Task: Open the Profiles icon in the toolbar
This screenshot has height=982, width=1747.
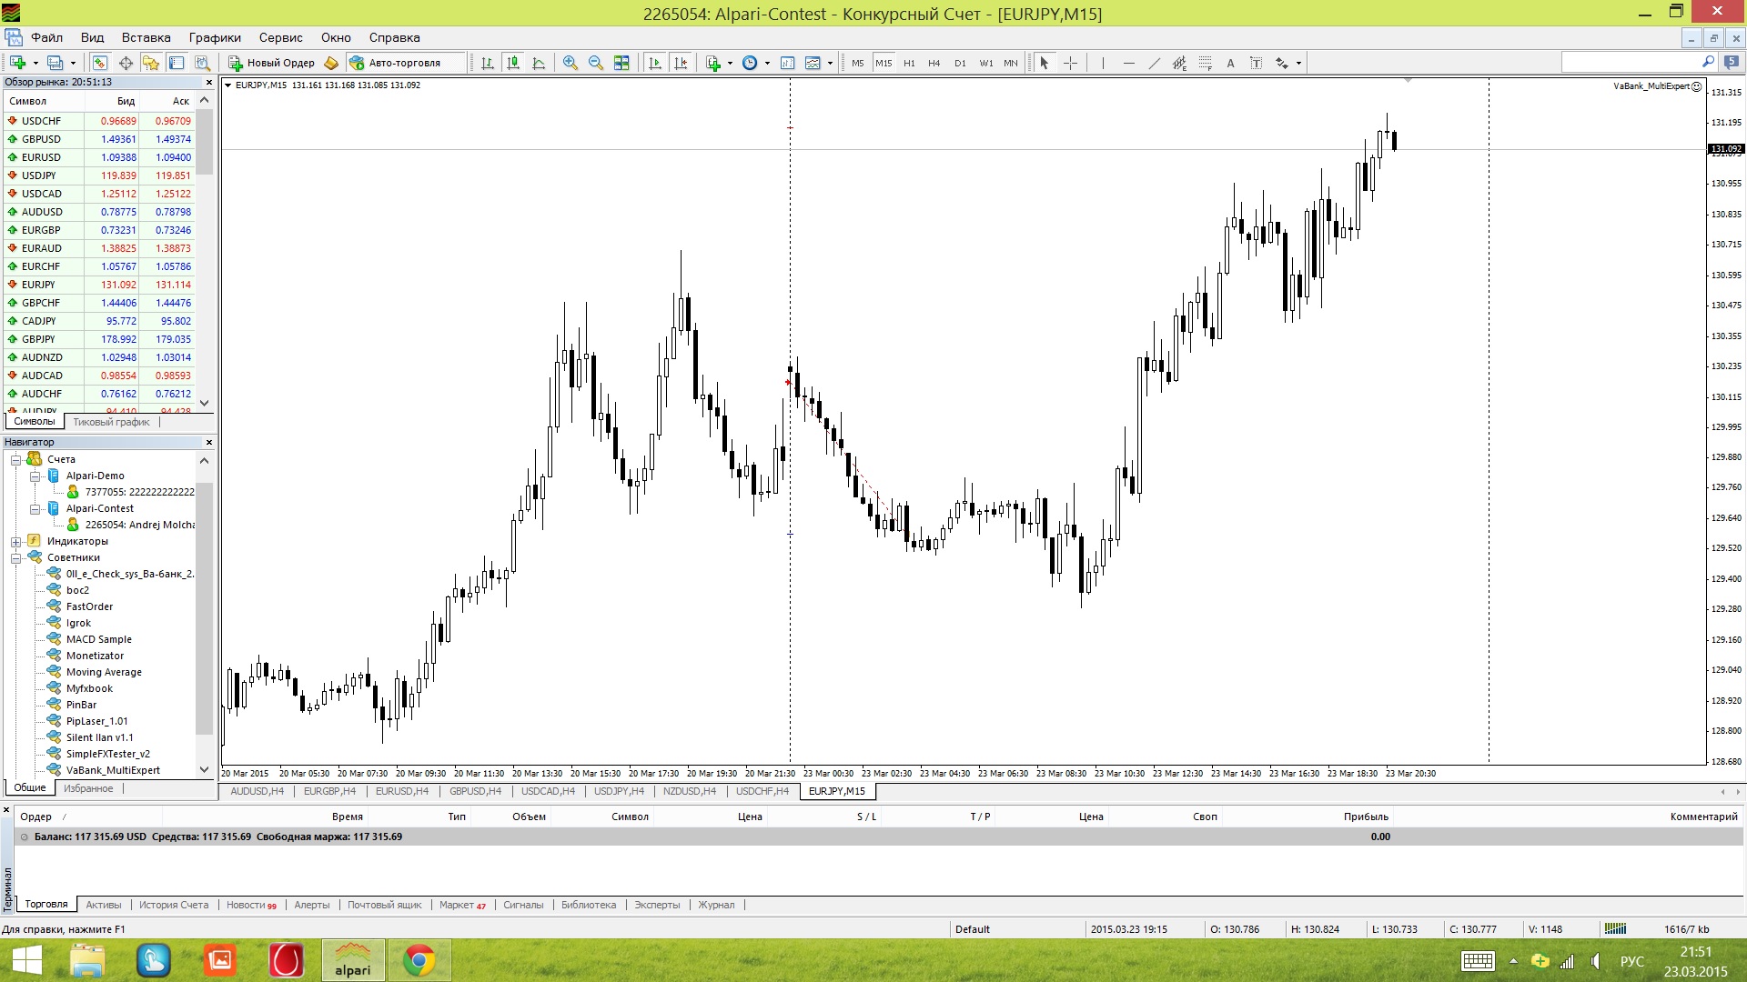Action: pyautogui.click(x=56, y=63)
